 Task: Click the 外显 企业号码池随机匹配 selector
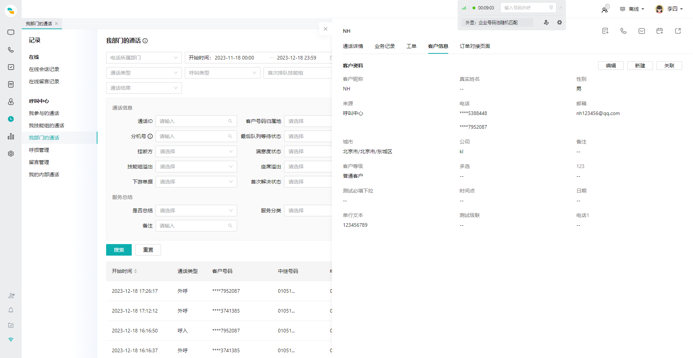(497, 22)
